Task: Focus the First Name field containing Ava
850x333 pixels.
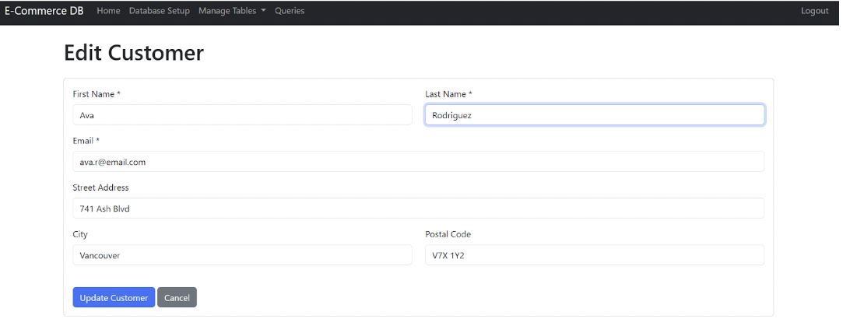Action: click(242, 115)
